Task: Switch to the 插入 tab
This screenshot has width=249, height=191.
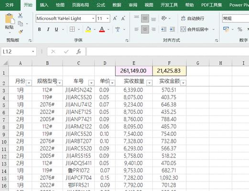Action: [x=44, y=5]
